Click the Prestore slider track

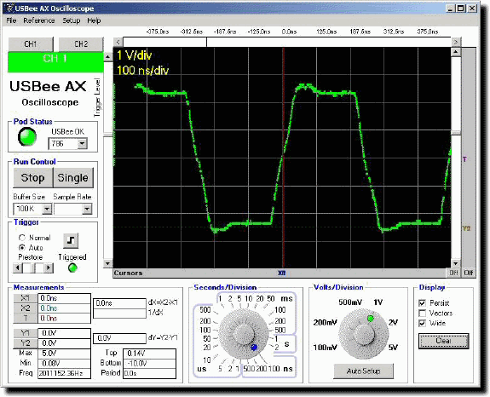pos(33,268)
